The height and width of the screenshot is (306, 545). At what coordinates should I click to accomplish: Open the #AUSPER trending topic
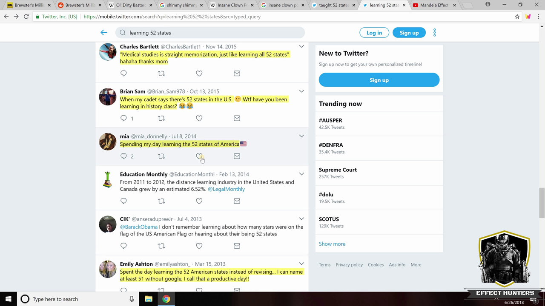[330, 120]
